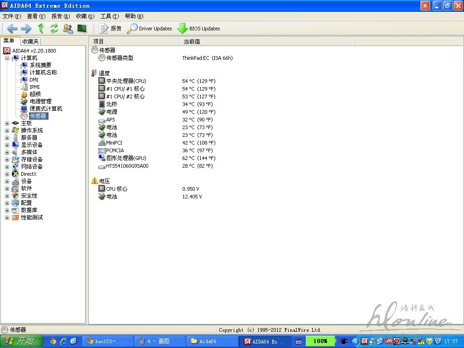The width and height of the screenshot is (464, 348).
Task: Select 计算机名称 in the tree
Action: [43, 72]
